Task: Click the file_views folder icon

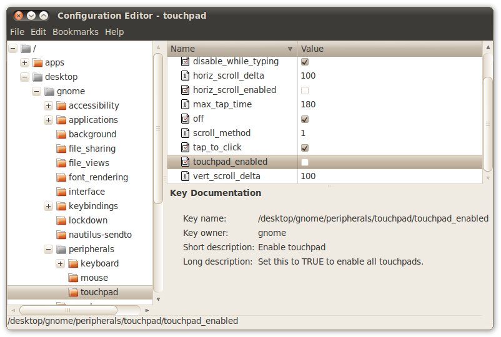Action: pos(61,163)
